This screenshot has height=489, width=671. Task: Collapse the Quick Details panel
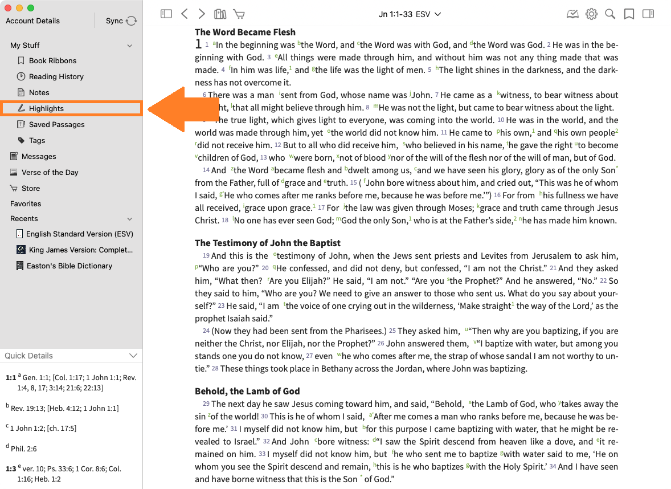pyautogui.click(x=133, y=356)
